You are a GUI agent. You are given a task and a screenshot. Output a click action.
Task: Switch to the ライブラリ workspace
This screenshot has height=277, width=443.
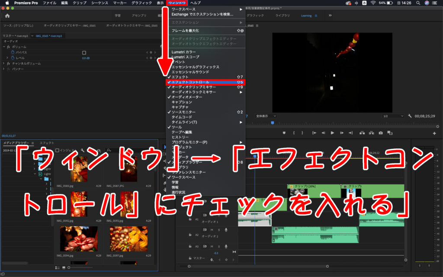(x=282, y=16)
